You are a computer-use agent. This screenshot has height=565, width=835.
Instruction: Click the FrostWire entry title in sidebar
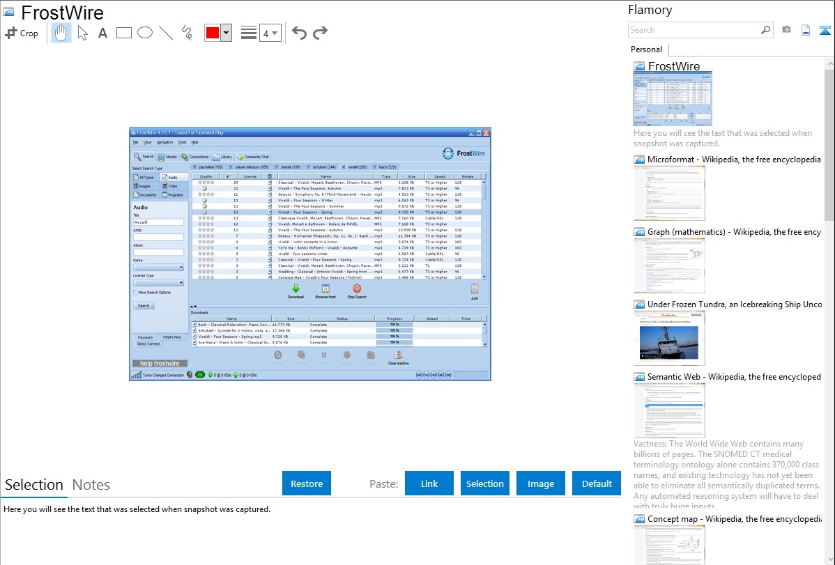pos(673,66)
